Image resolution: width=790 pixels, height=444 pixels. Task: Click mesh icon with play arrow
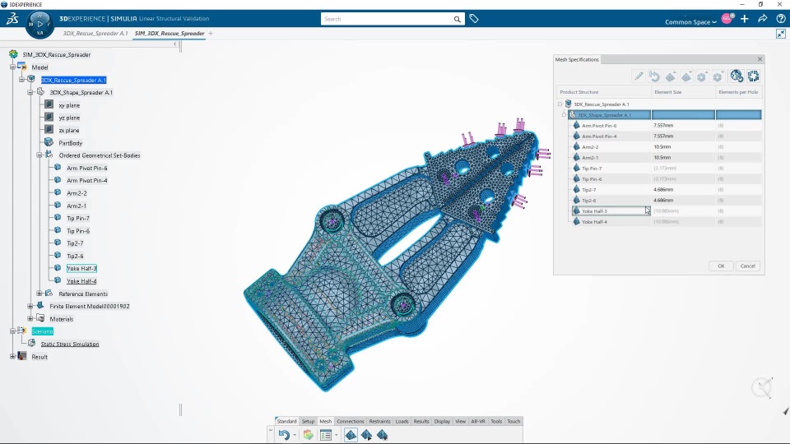point(367,435)
